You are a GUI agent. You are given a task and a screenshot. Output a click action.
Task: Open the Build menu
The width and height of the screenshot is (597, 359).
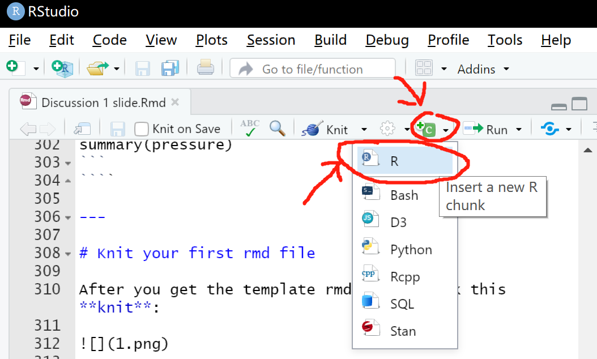[330, 40]
